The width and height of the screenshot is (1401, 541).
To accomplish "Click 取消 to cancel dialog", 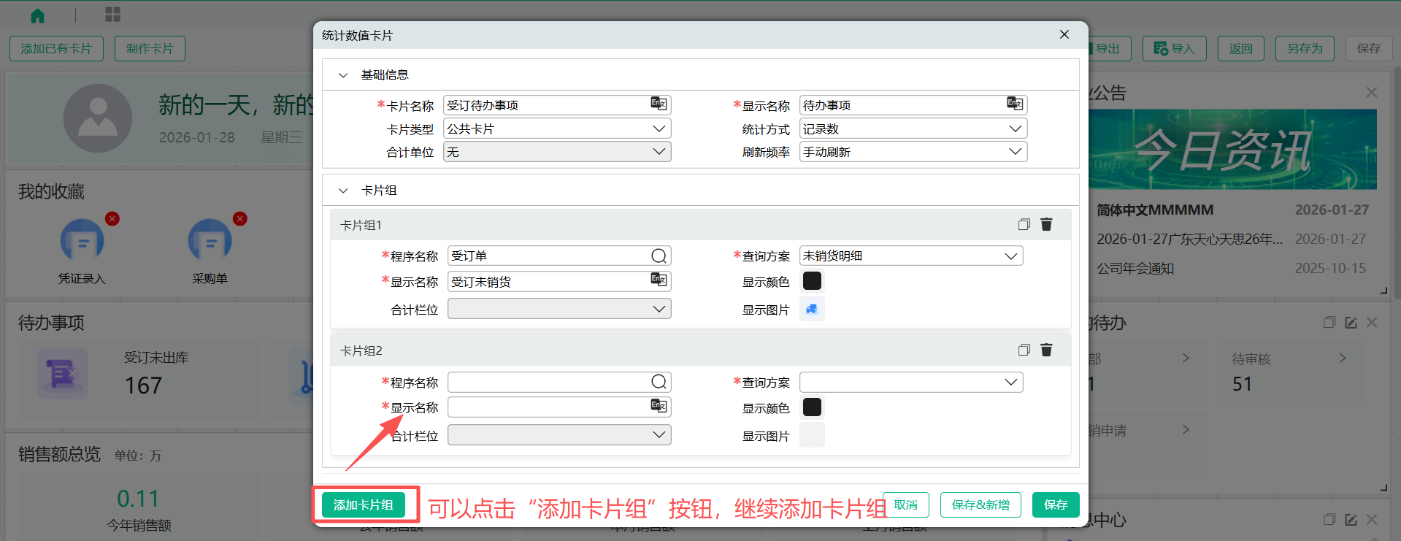I will [x=905, y=504].
